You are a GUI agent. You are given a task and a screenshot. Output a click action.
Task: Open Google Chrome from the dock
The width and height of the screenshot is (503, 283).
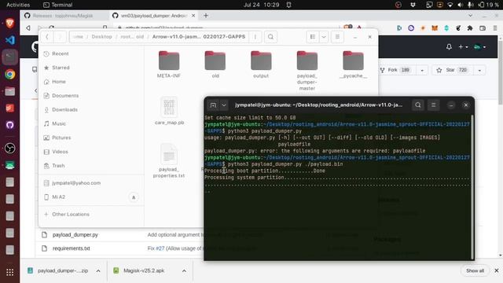click(10, 74)
